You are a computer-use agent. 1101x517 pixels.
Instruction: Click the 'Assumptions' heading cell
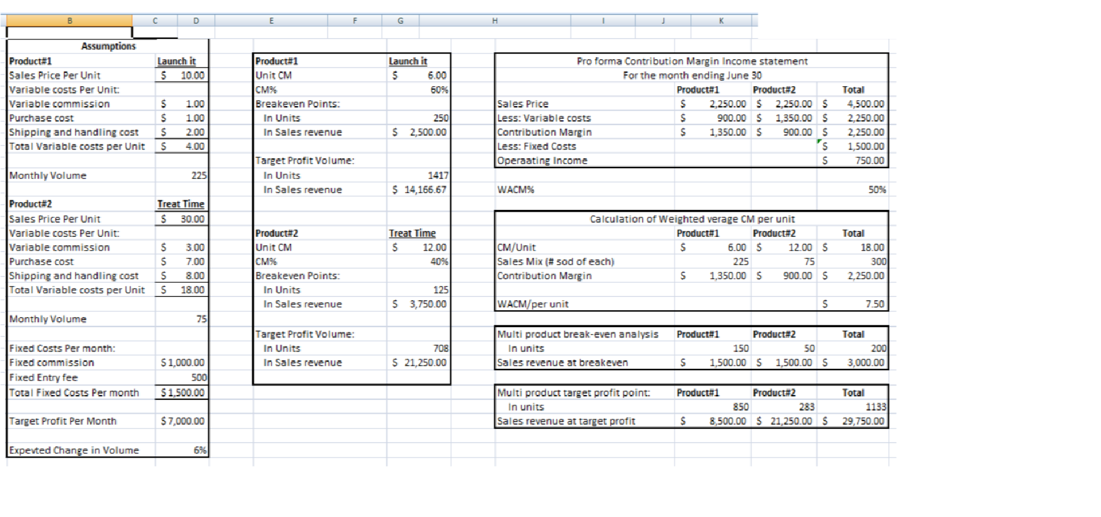pyautogui.click(x=109, y=46)
